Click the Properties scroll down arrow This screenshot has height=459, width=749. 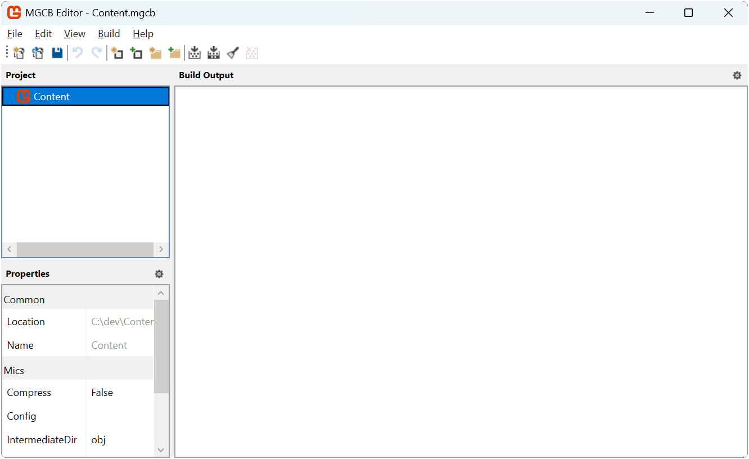[x=161, y=449]
